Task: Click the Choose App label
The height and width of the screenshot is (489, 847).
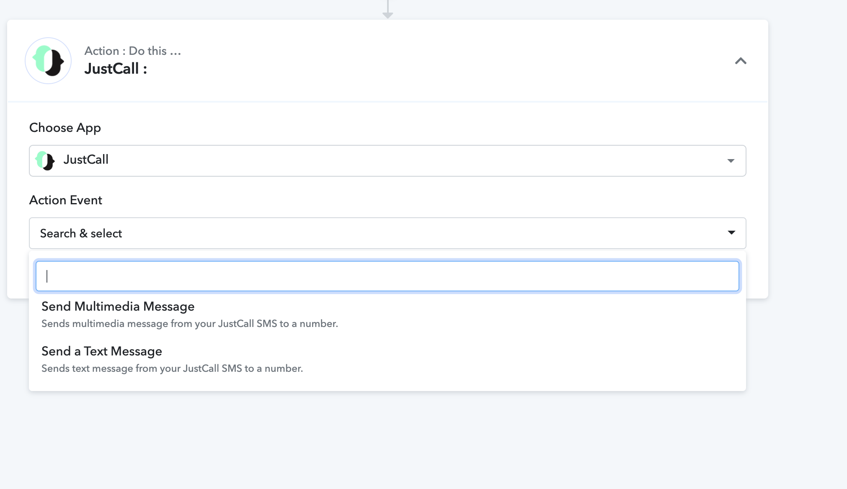Action: click(x=65, y=128)
